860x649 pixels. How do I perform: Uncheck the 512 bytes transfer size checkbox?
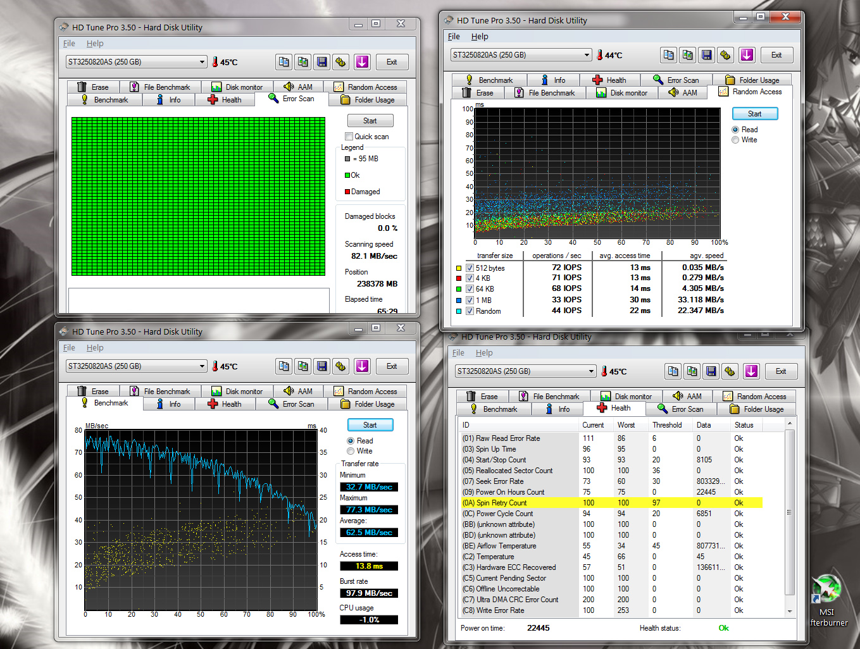[470, 268]
